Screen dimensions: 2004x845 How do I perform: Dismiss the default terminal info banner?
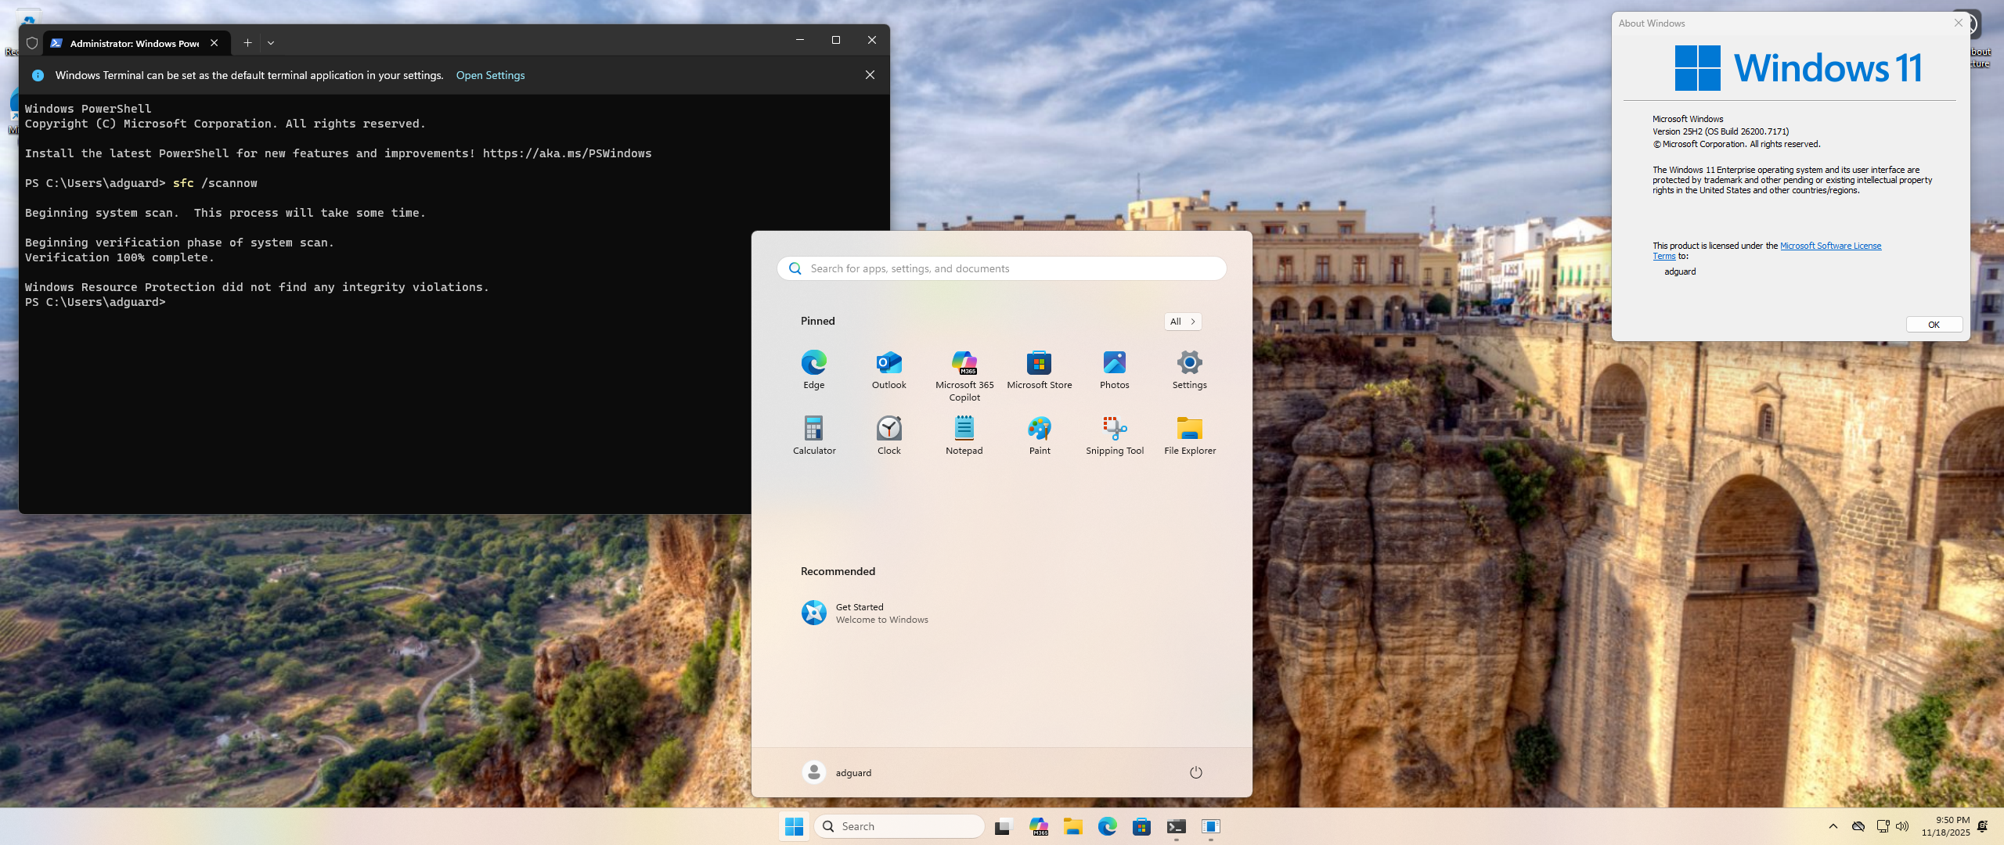870,75
